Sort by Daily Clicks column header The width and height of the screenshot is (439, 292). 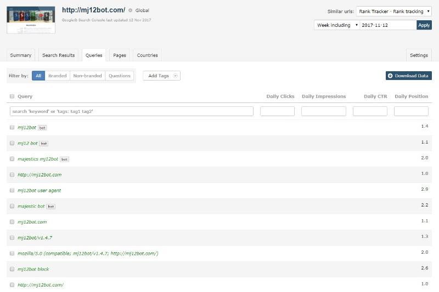pyautogui.click(x=280, y=96)
